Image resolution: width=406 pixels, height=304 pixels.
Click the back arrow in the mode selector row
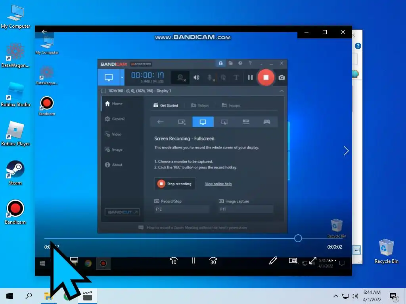[x=160, y=122]
